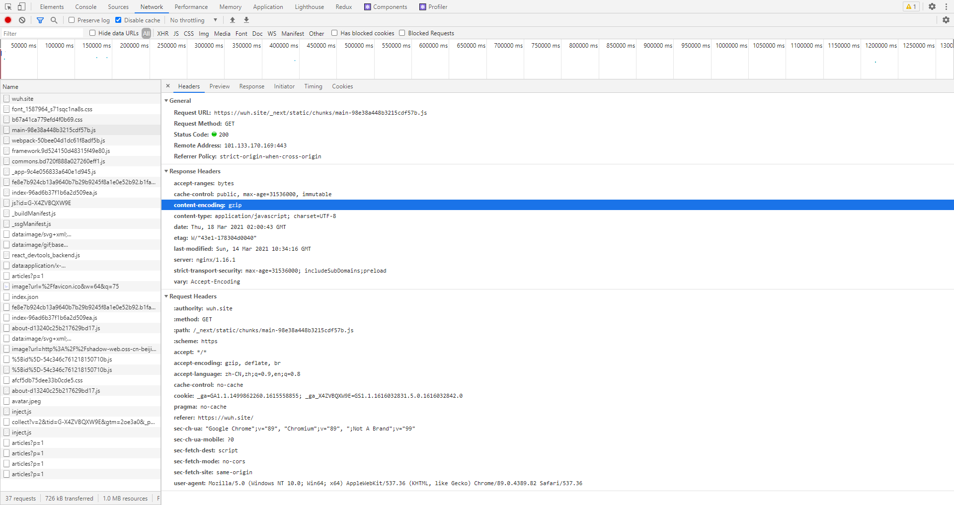Open DevTools main settings gear
954x505 pixels.
click(932, 6)
